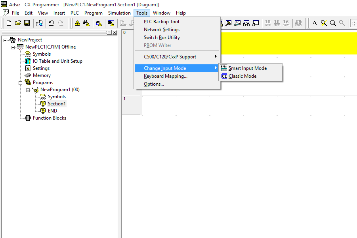Select Memory in the project tree
This screenshot has width=357, height=238.
click(x=42, y=75)
